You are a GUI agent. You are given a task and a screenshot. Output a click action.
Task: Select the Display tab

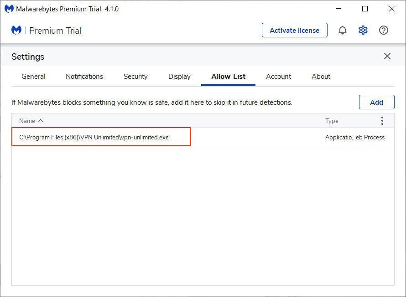[179, 77]
